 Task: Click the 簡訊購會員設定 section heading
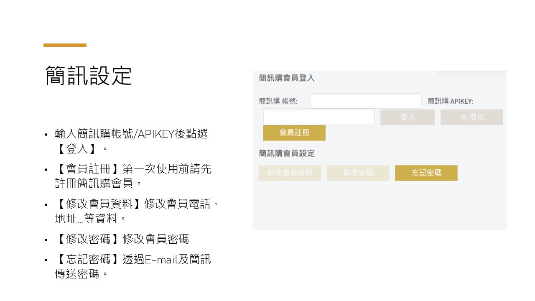tap(287, 153)
